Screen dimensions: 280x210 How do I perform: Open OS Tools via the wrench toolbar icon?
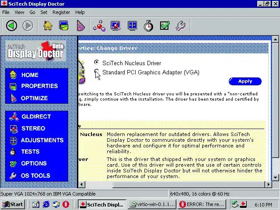pos(181,26)
